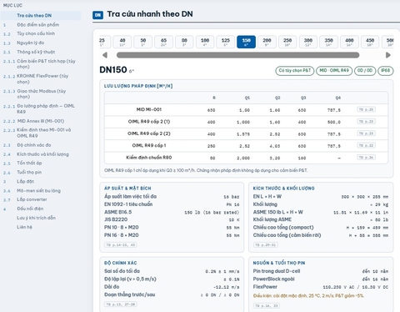Click 'Kiểm định chuẩn R80' row label

click(149, 158)
